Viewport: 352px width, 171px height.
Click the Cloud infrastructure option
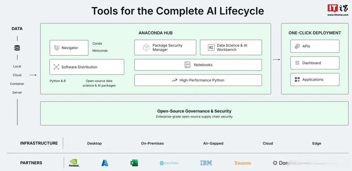268,144
